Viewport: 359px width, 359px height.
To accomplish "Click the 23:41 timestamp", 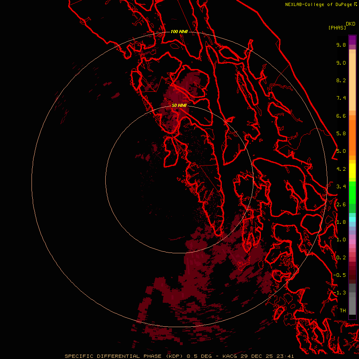I will [285, 356].
